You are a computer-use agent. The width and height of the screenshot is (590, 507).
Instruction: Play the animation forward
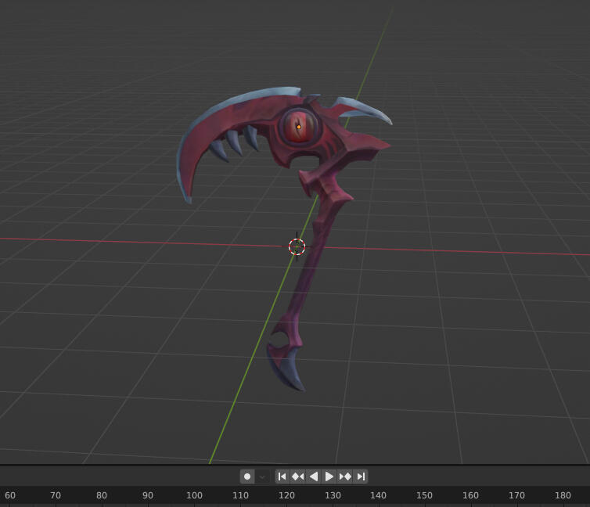coord(329,476)
